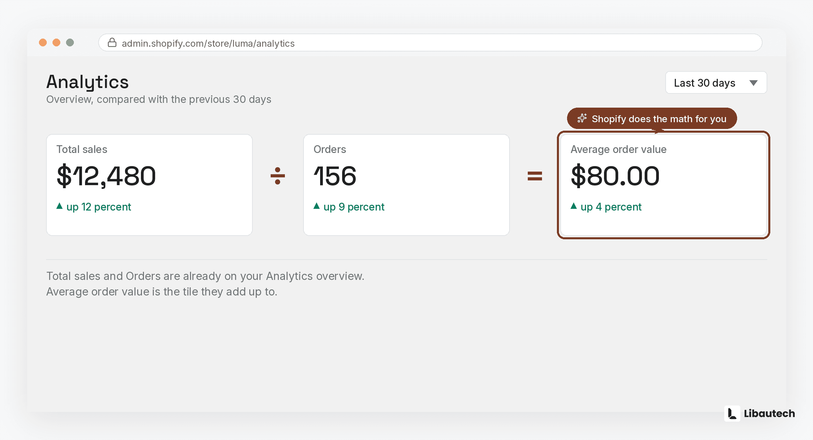
Task: Click the up 12 percent change text
Action: point(99,207)
